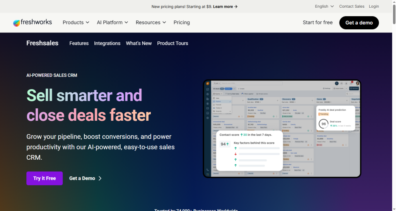
Task: Click the 'AI-POWERED SALES CRM' label
Action: (52, 75)
